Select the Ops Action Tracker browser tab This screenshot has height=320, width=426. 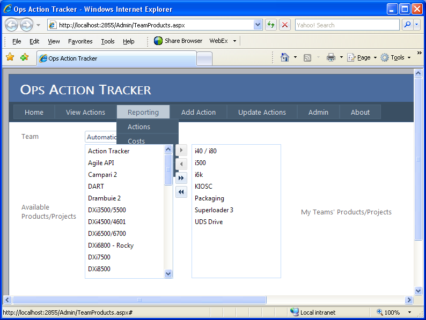coord(116,58)
